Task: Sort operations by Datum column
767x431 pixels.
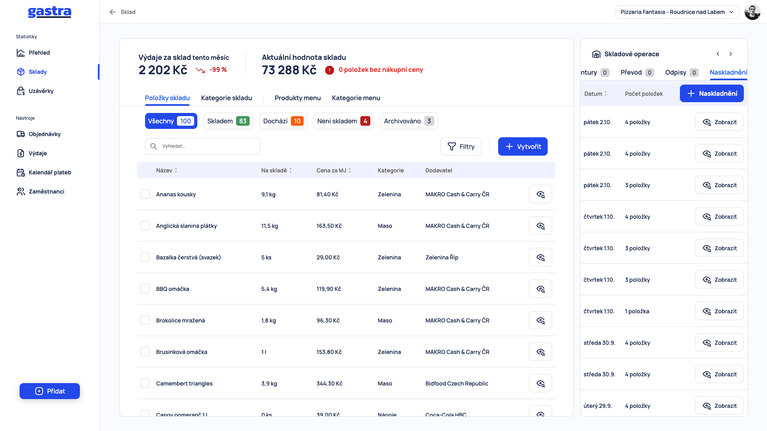Action: [596, 94]
